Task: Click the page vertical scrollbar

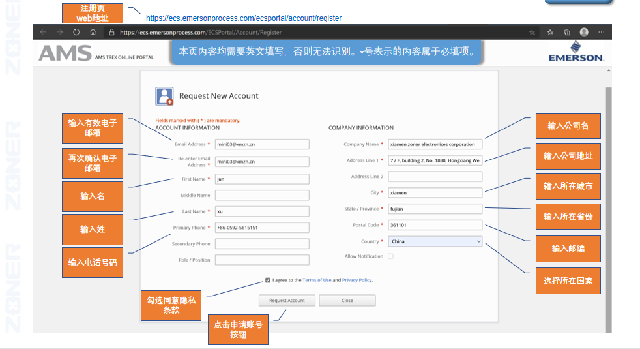Action: coord(609,196)
